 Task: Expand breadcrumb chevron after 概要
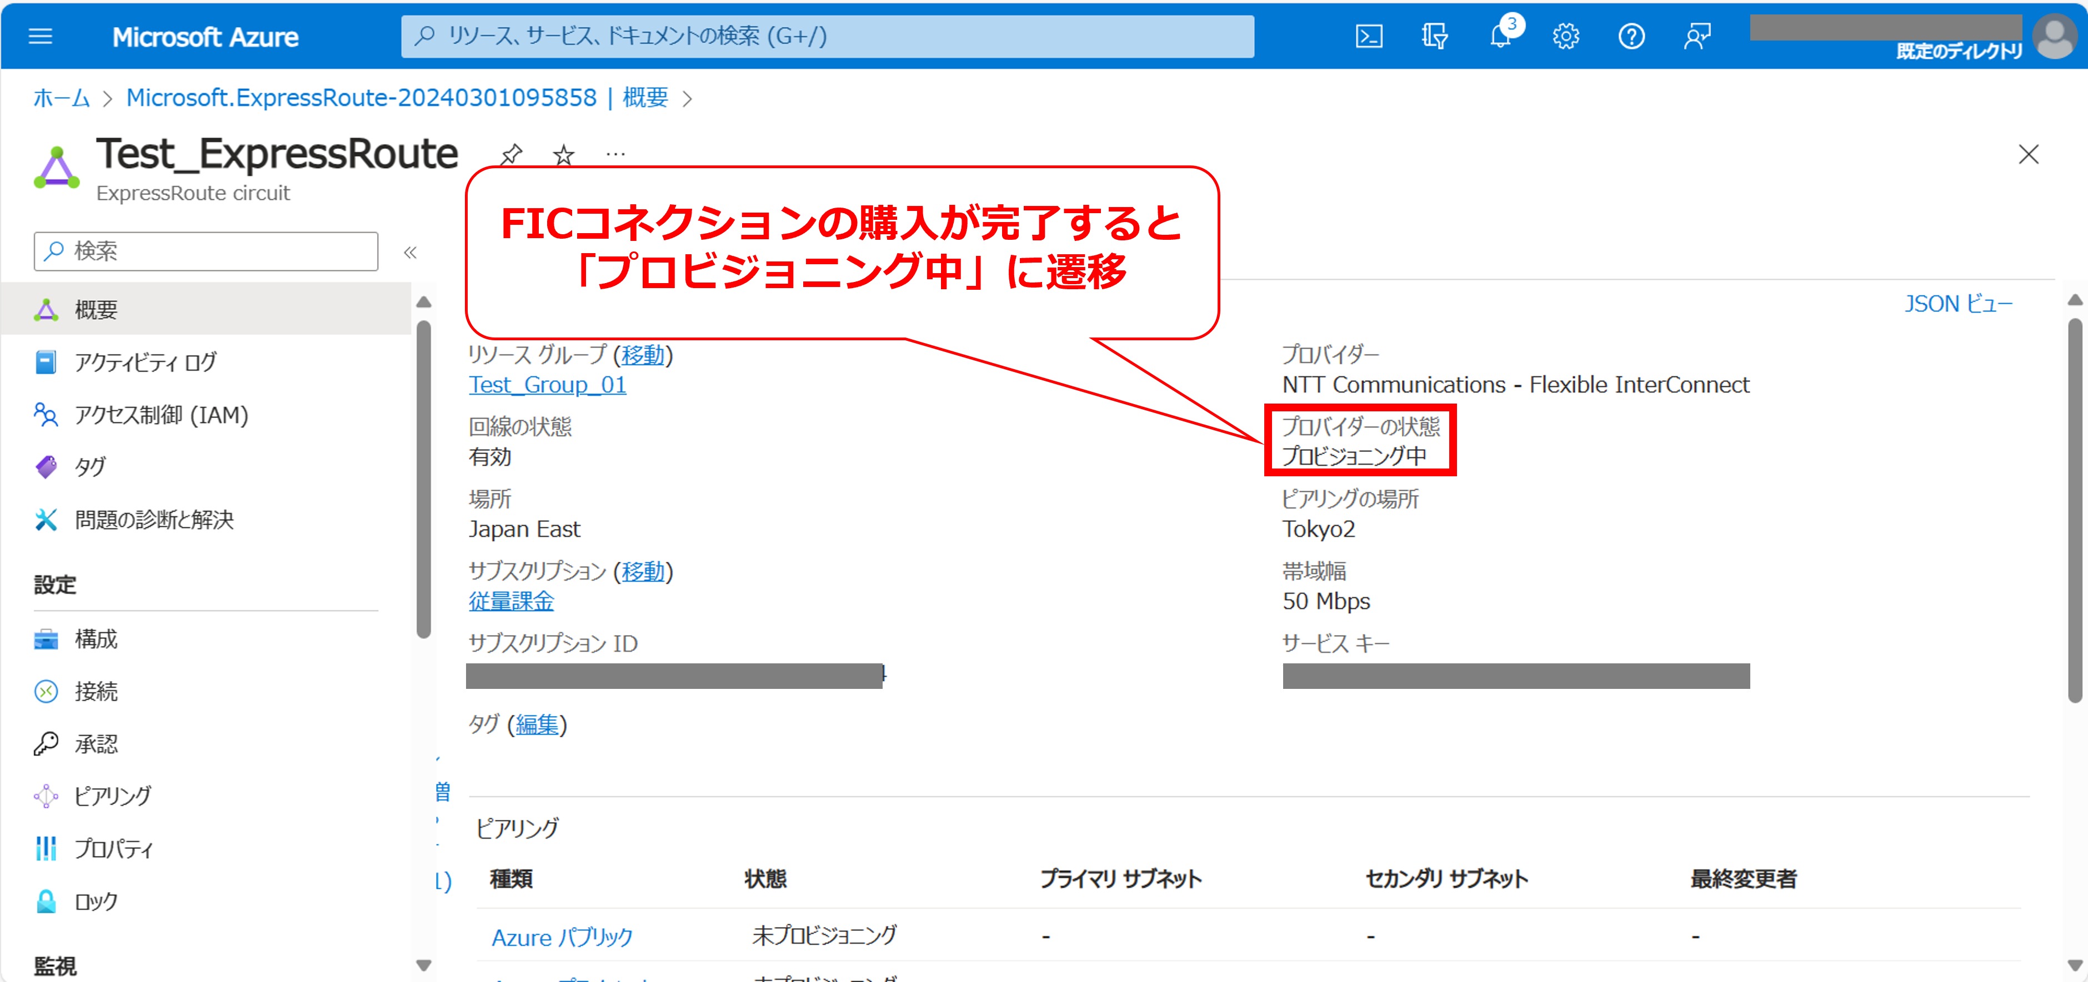click(687, 99)
